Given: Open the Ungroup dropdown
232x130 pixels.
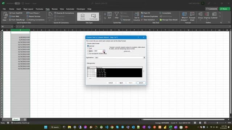Looking at the screenshot, I should click(x=207, y=16).
